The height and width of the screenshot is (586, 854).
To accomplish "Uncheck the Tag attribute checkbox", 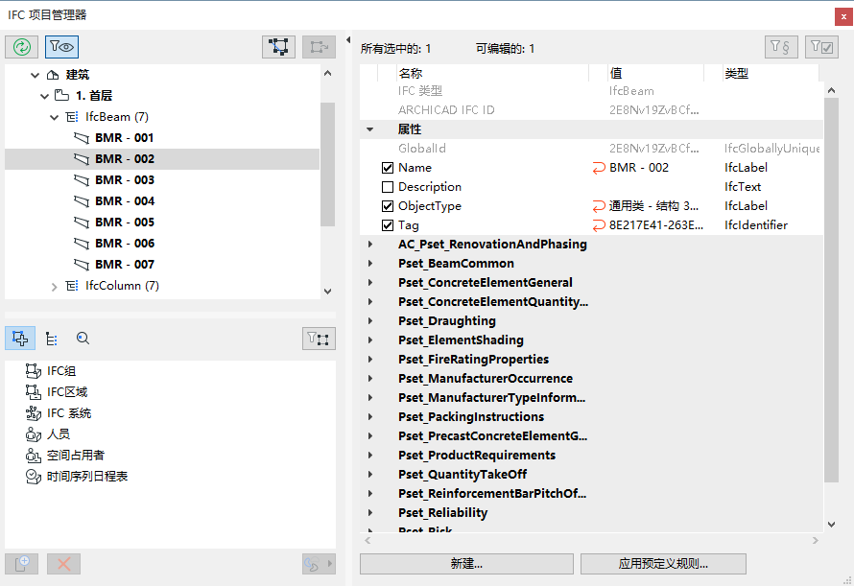I will (388, 225).
